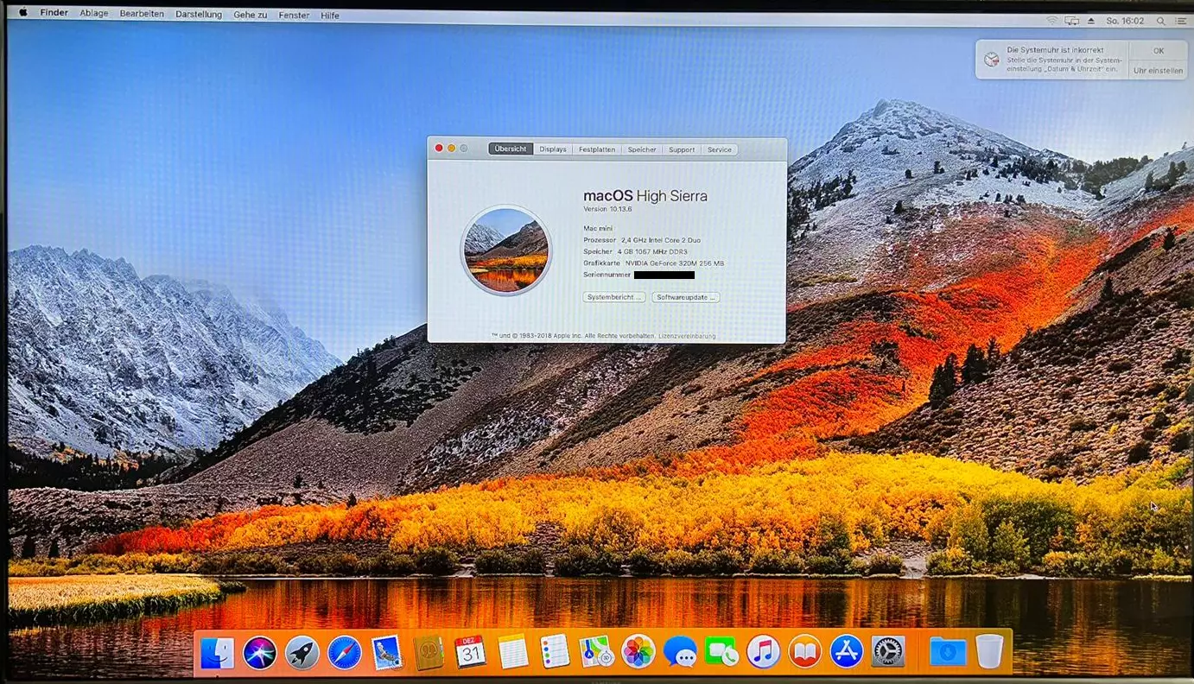The image size is (1194, 684).
Task: Launch the App Store from Dock
Action: tap(847, 652)
